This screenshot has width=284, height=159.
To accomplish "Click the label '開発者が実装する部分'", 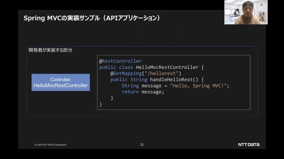I will click(x=50, y=50).
